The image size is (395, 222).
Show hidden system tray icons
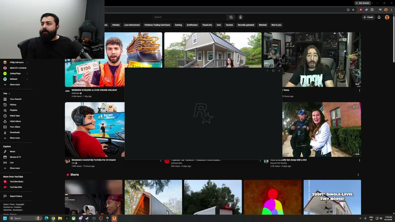point(360,218)
